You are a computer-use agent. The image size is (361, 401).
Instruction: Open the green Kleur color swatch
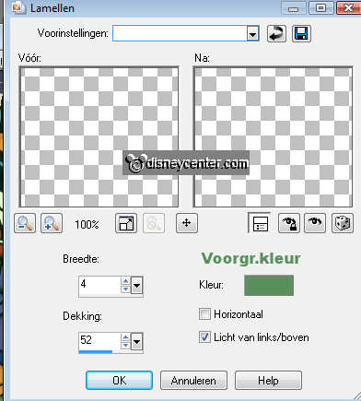coord(269,286)
